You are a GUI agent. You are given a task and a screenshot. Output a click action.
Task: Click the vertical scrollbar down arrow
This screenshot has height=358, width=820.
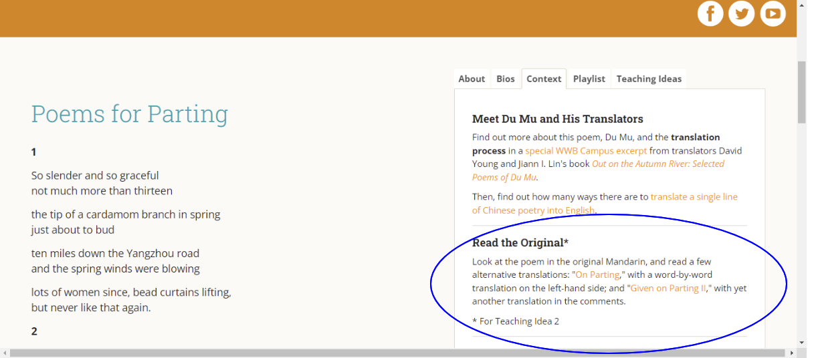click(801, 342)
